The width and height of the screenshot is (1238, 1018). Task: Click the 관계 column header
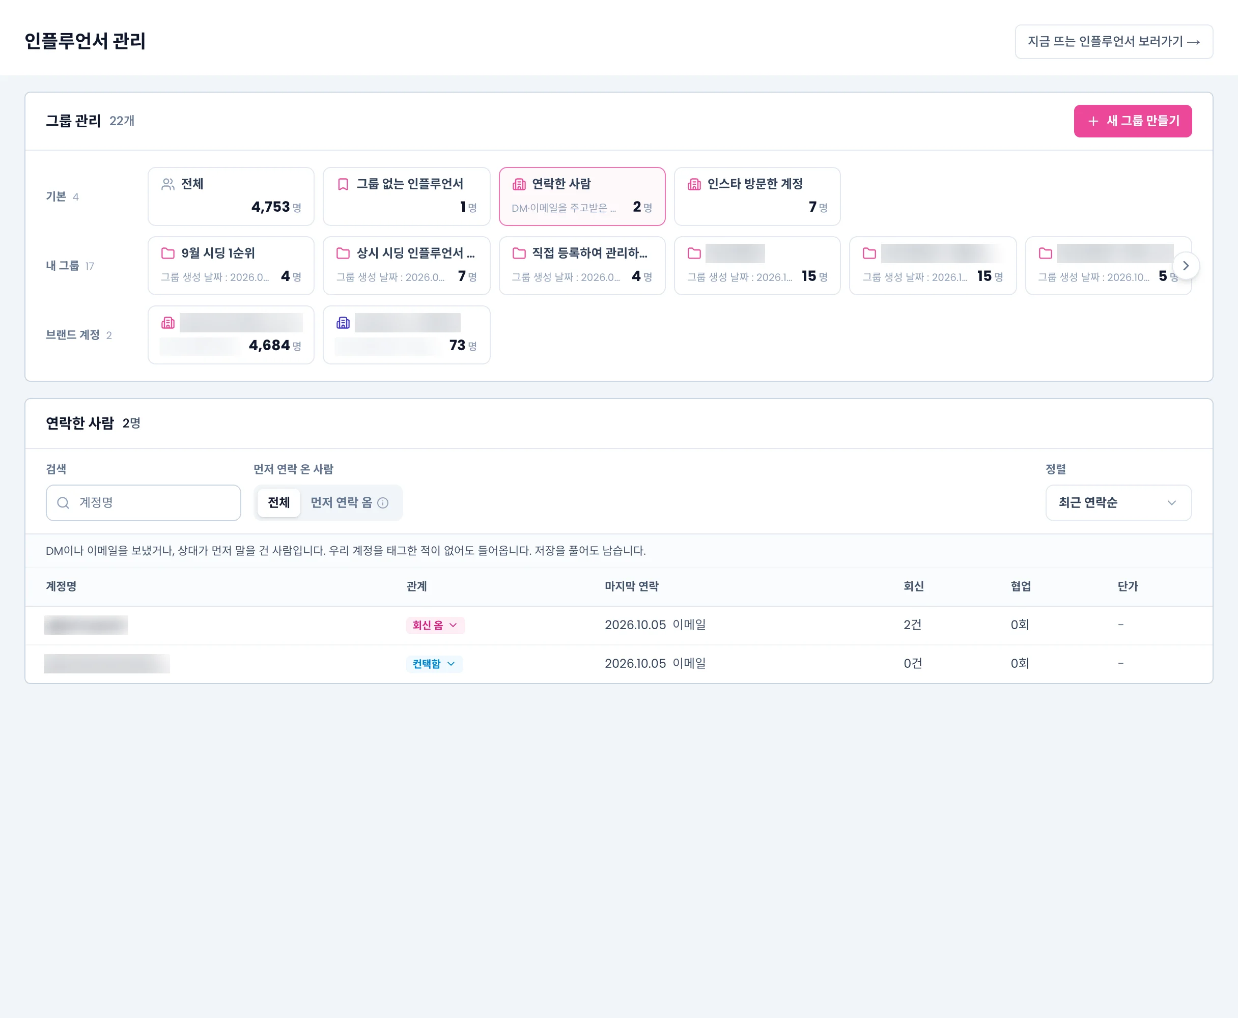416,586
